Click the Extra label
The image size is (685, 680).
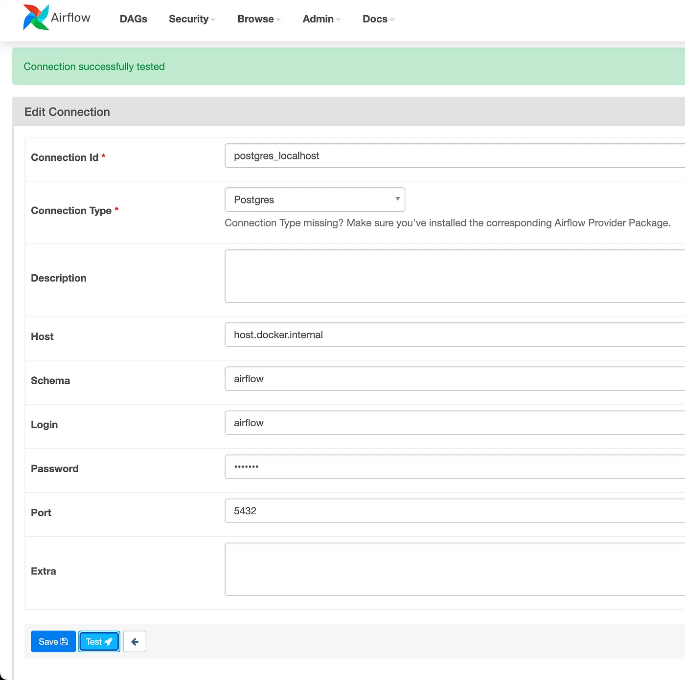pos(44,571)
